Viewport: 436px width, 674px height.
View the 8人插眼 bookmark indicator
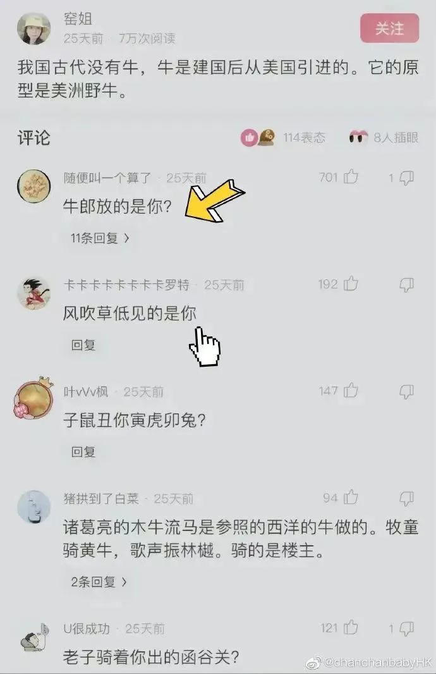click(384, 138)
